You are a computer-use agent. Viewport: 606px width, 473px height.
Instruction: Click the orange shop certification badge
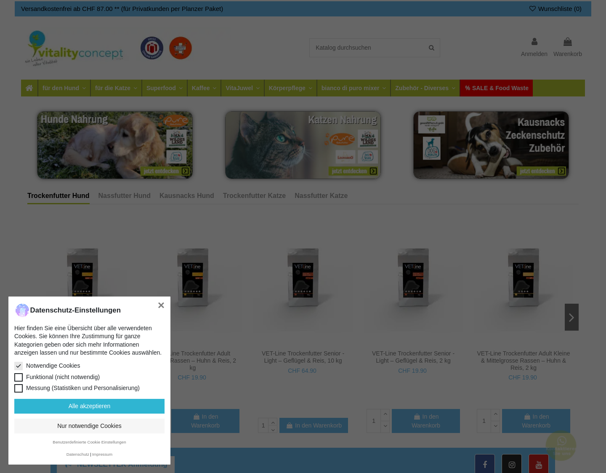181,48
